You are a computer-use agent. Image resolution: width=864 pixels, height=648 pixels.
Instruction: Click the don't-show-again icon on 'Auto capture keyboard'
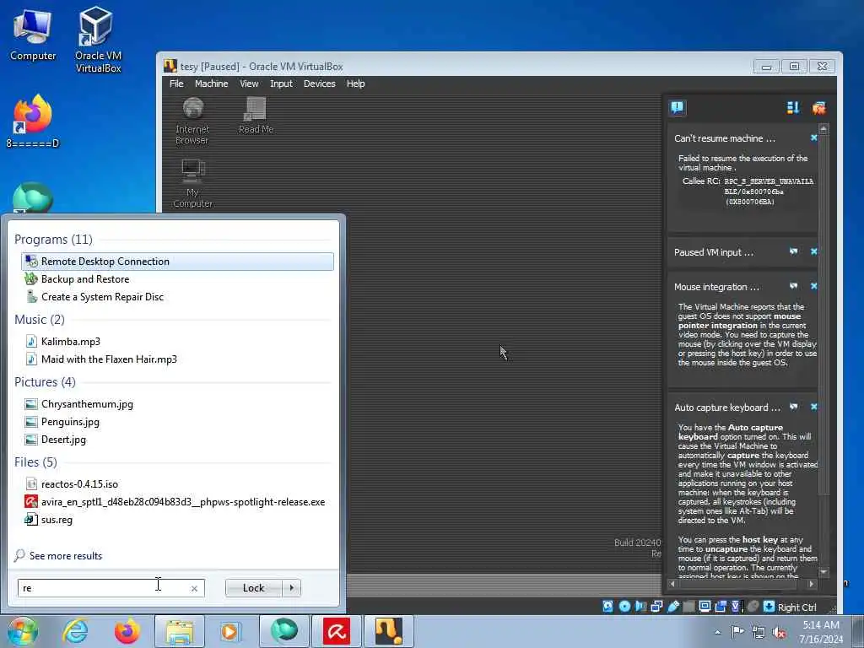pyautogui.click(x=793, y=407)
